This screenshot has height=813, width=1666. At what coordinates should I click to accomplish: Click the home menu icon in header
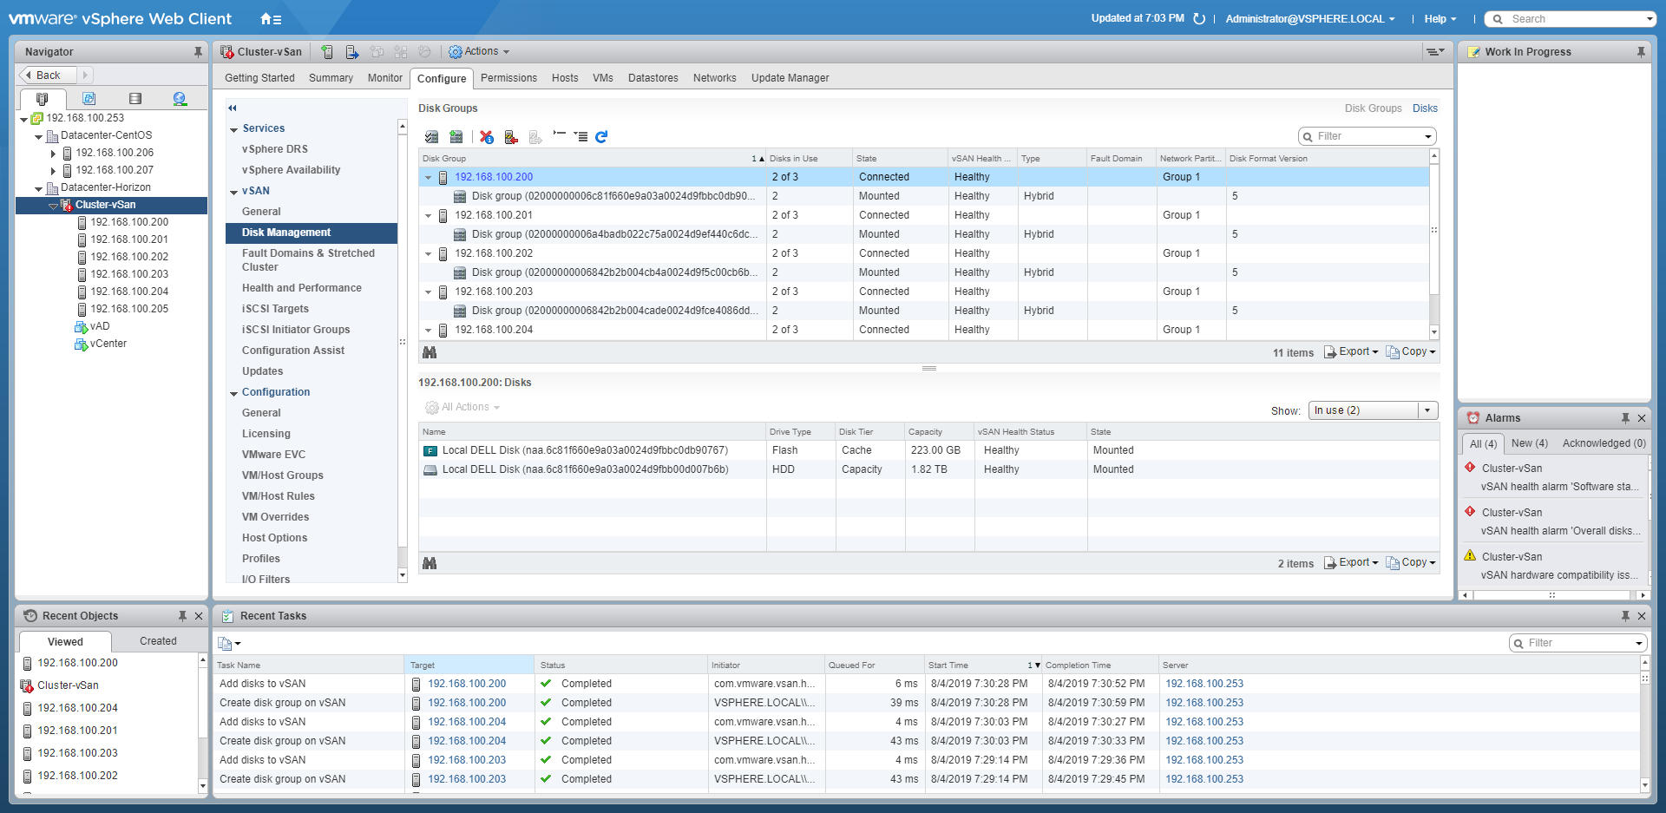[270, 19]
